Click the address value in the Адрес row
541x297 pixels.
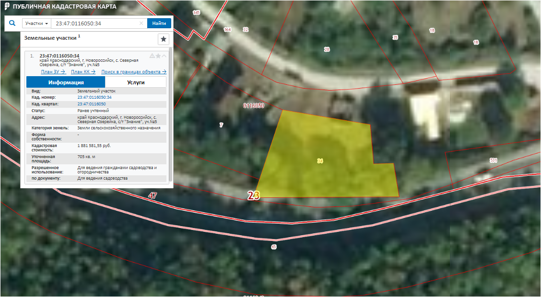pyautogui.click(x=118, y=120)
